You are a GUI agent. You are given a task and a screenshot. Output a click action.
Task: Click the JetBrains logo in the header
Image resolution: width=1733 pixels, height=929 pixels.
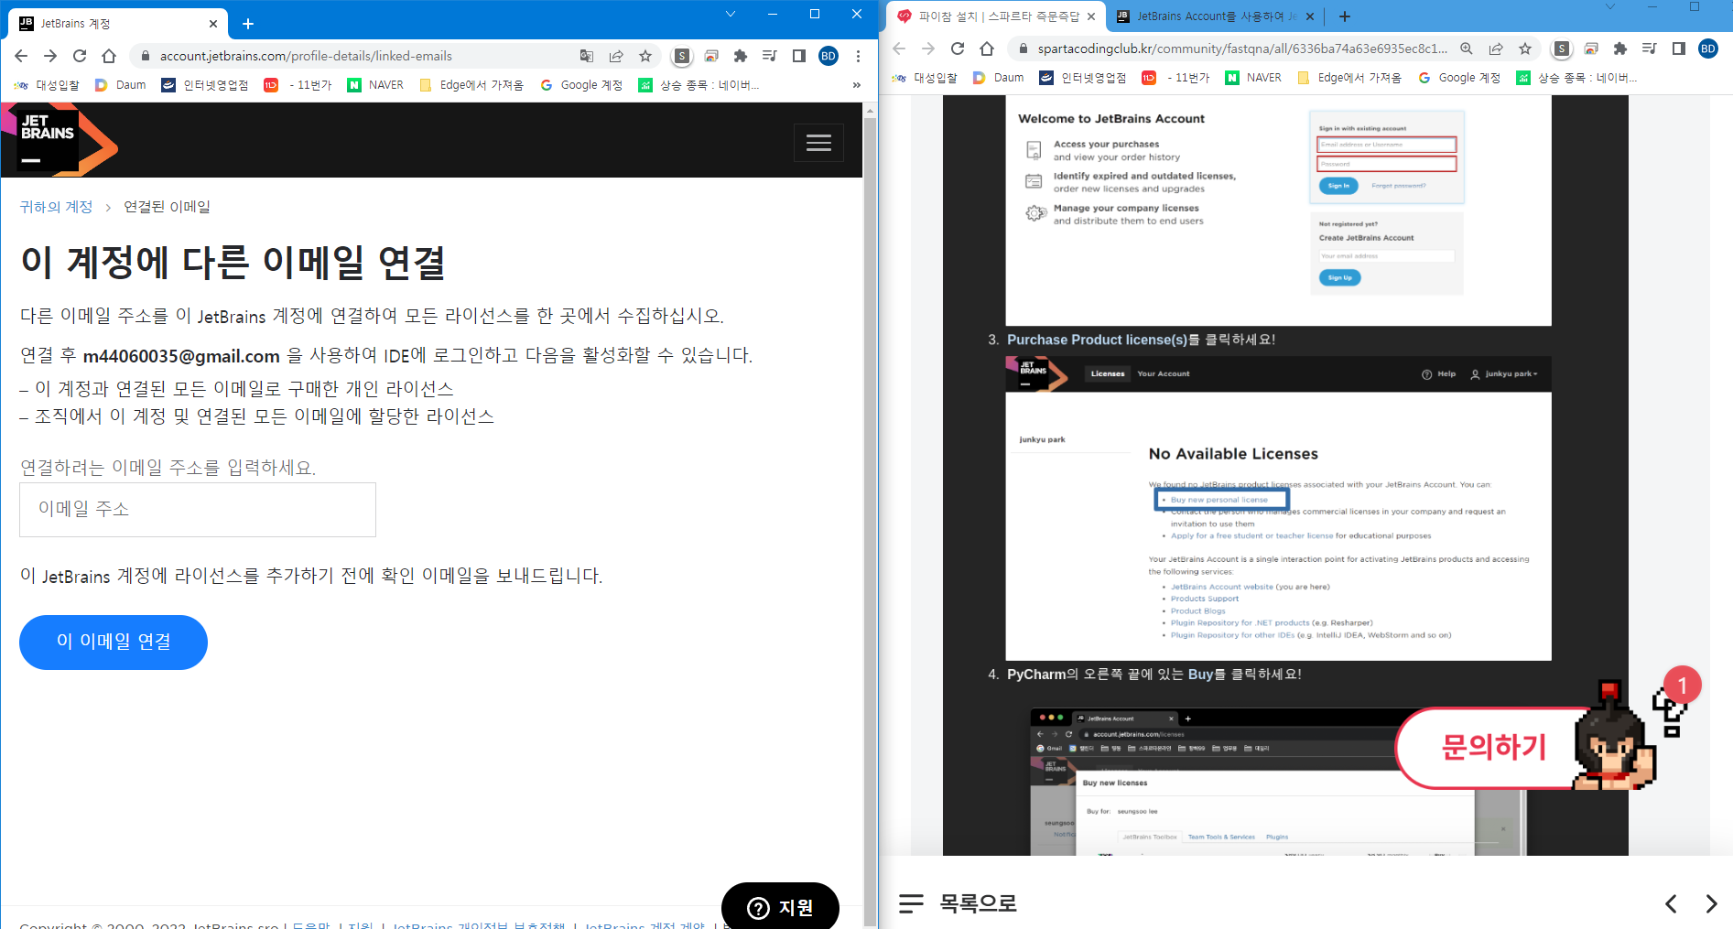tap(60, 139)
